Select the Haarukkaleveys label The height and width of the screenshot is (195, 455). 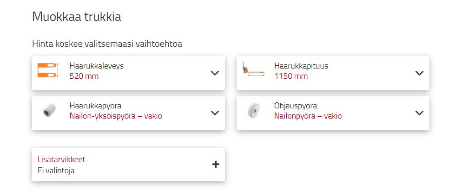(x=97, y=66)
